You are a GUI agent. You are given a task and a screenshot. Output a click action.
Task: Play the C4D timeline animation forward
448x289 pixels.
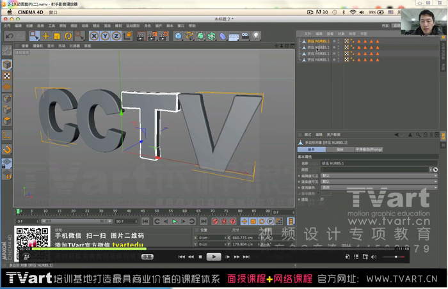tap(175, 221)
